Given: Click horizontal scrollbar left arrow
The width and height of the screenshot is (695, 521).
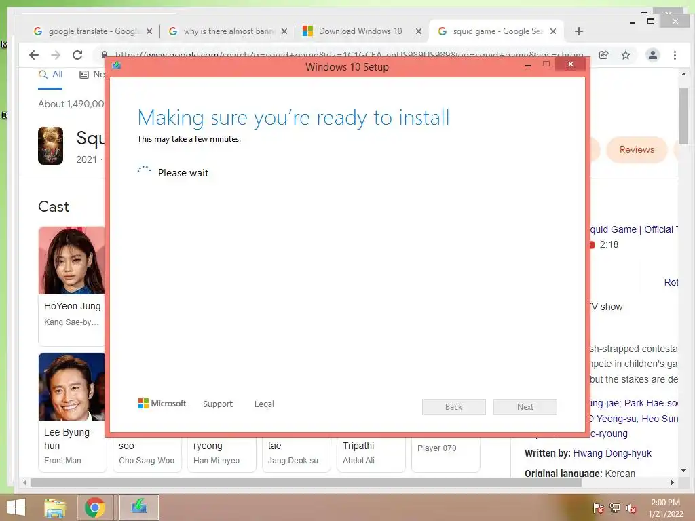Looking at the screenshot, I should coord(25,482).
